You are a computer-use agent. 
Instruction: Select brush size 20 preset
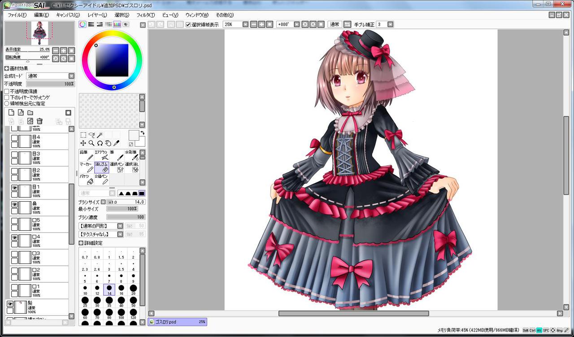(133, 289)
